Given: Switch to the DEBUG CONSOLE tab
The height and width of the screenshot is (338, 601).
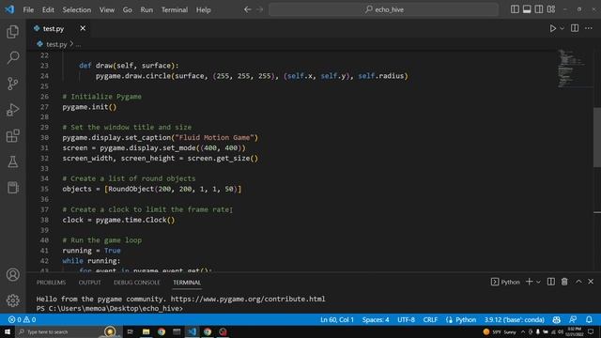Looking at the screenshot, I should coord(136,283).
